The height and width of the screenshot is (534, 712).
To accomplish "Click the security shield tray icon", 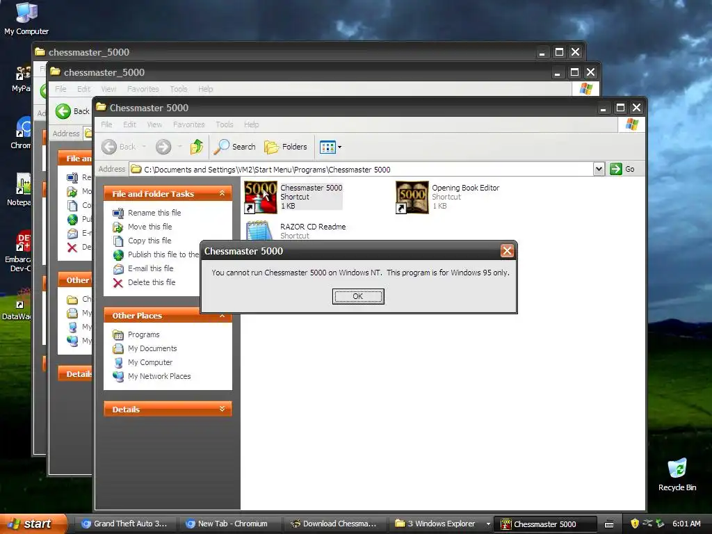I will tap(634, 524).
